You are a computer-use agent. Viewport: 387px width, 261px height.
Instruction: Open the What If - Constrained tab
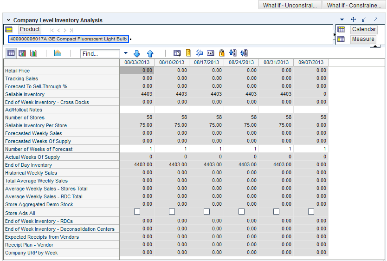tap(354, 6)
